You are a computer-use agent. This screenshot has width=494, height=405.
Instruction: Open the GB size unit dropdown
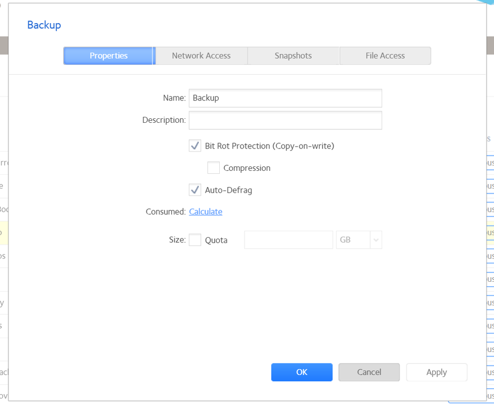click(359, 240)
